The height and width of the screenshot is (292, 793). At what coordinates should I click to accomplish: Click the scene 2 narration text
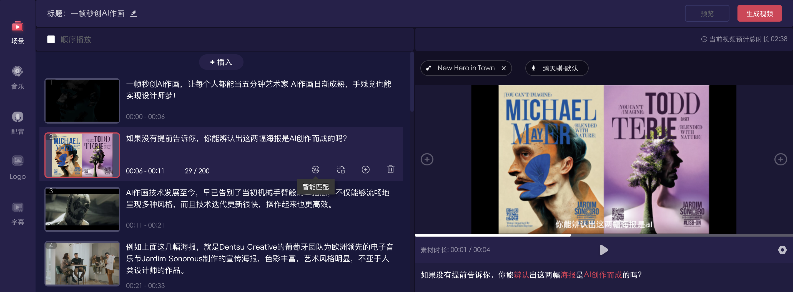(x=236, y=139)
